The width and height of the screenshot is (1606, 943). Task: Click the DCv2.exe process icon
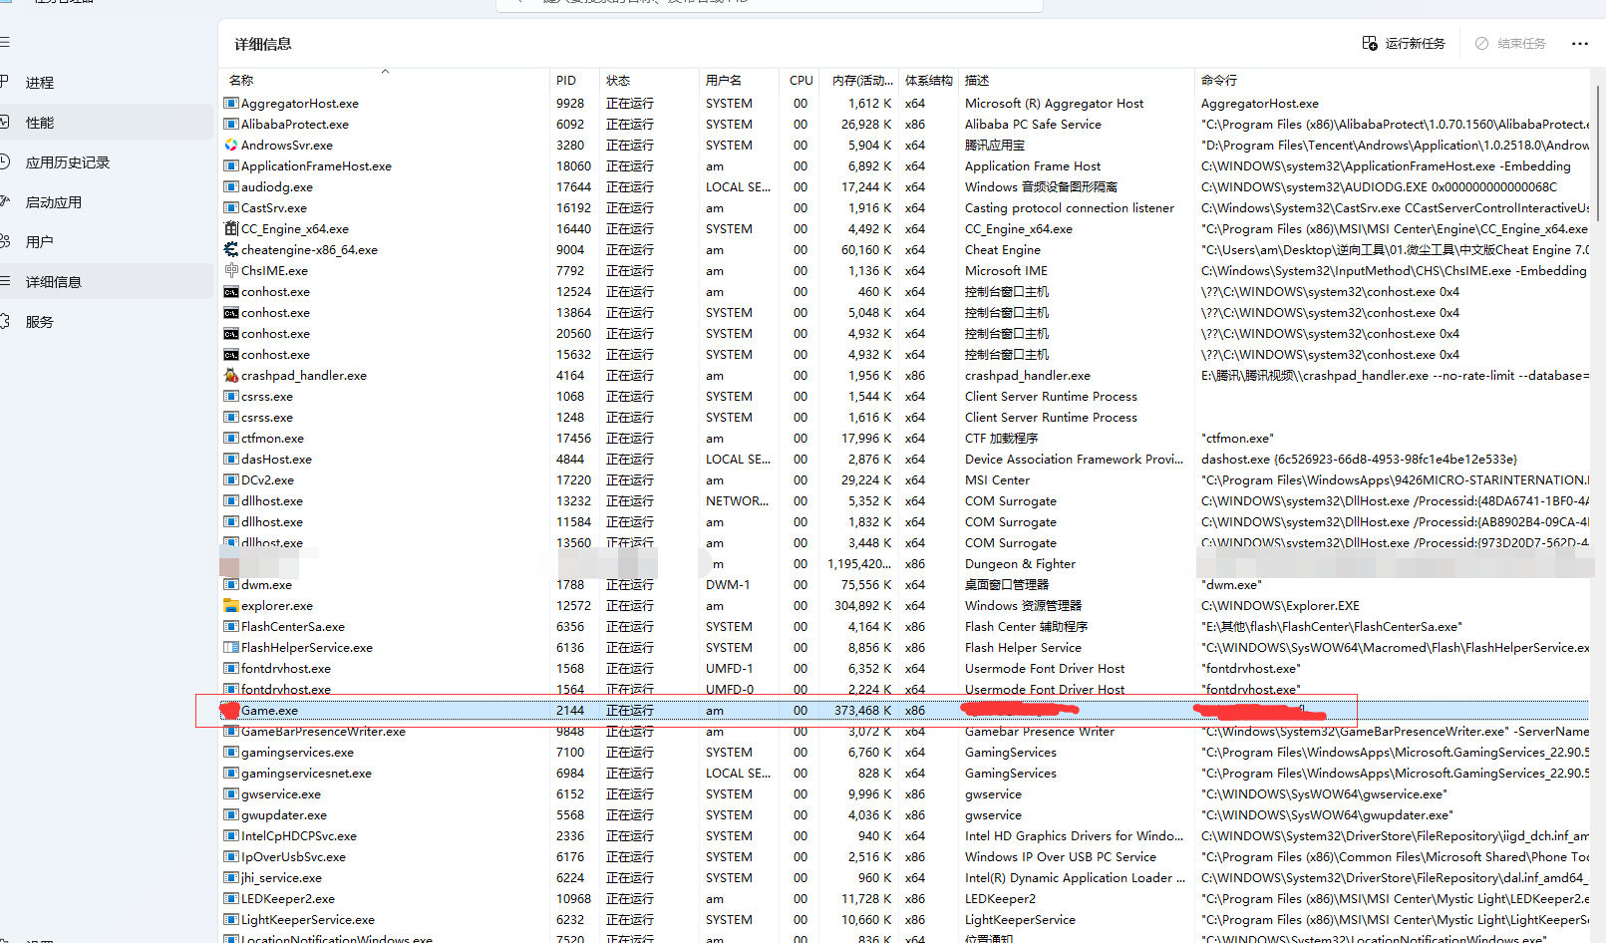[231, 479]
